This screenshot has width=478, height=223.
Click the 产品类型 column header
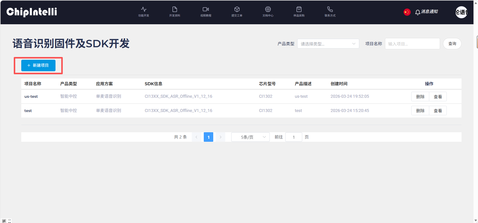coord(68,84)
